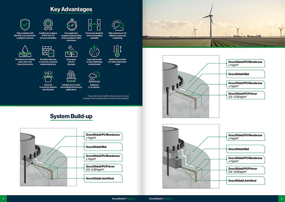Click 'GroutShield Mat' label in upper page 4 diagram
The image size is (285, 202).
(246, 74)
